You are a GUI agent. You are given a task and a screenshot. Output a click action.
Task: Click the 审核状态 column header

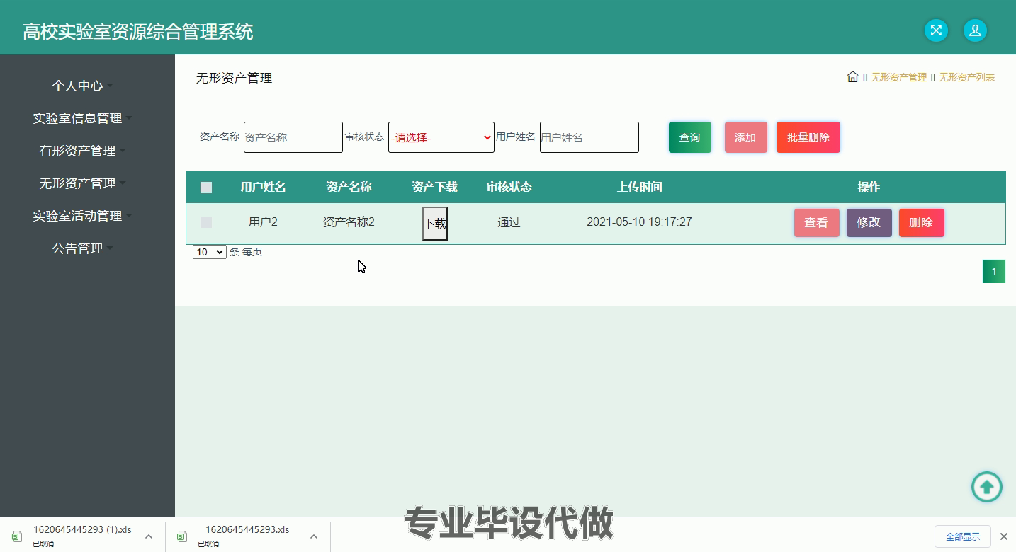pyautogui.click(x=509, y=188)
